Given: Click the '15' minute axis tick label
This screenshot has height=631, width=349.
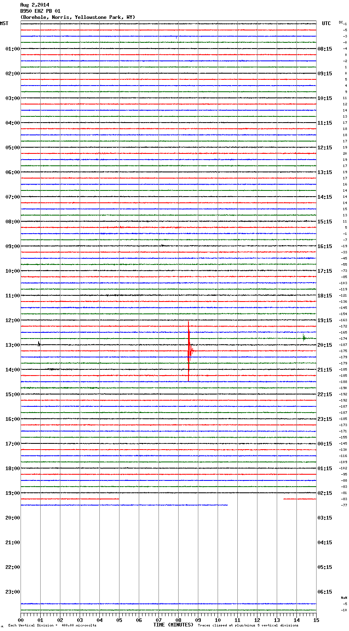Looking at the screenshot, I should [x=316, y=620].
